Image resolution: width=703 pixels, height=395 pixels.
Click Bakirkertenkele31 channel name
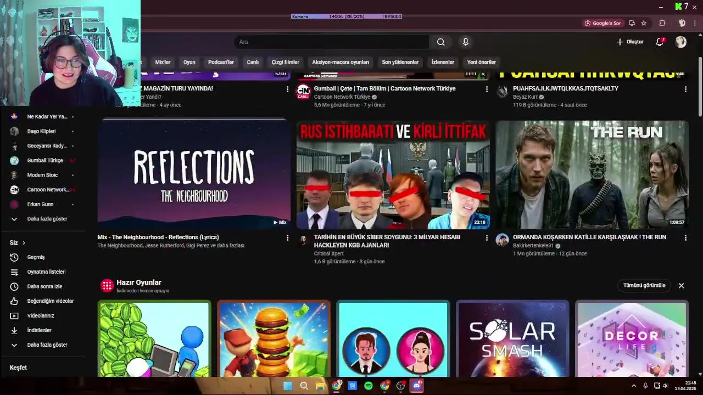pos(533,246)
